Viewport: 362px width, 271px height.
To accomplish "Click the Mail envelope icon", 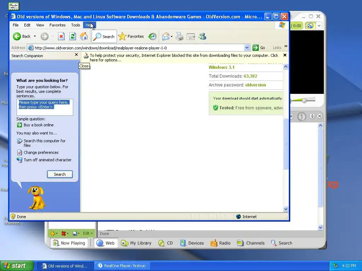I will click(x=165, y=36).
